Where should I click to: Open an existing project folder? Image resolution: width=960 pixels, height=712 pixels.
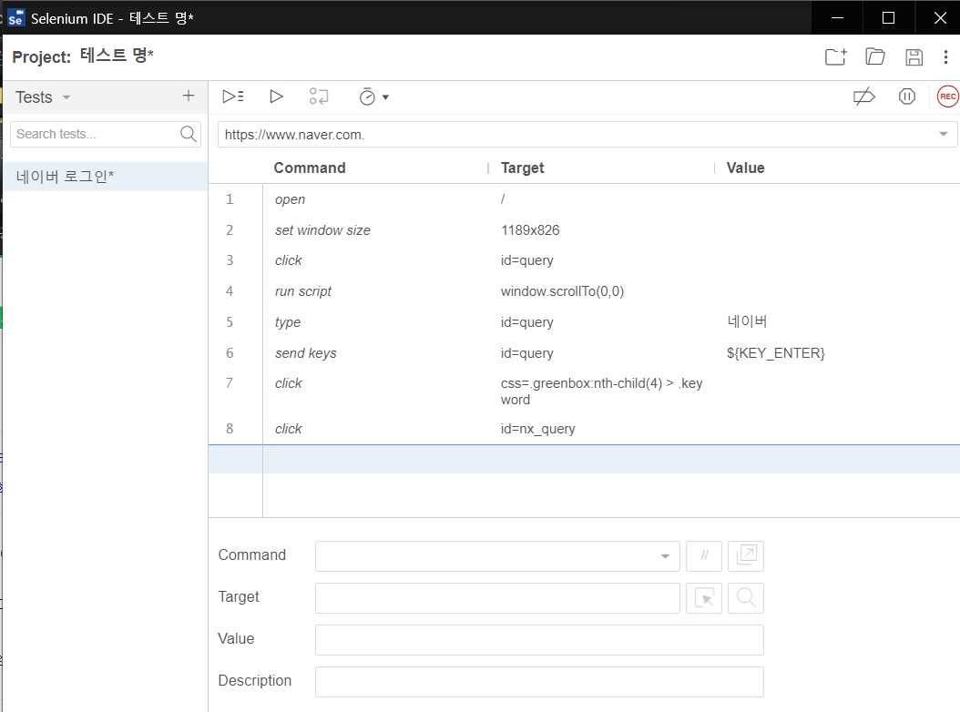[x=875, y=56]
